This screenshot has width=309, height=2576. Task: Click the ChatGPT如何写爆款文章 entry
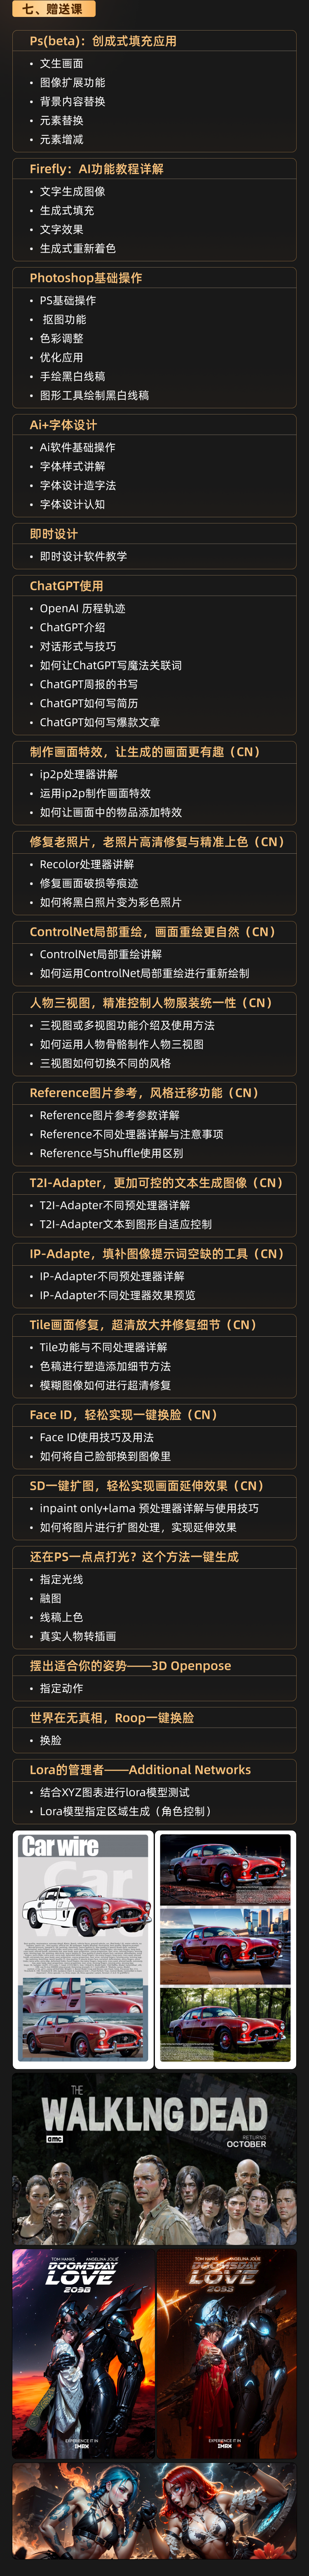tap(100, 722)
